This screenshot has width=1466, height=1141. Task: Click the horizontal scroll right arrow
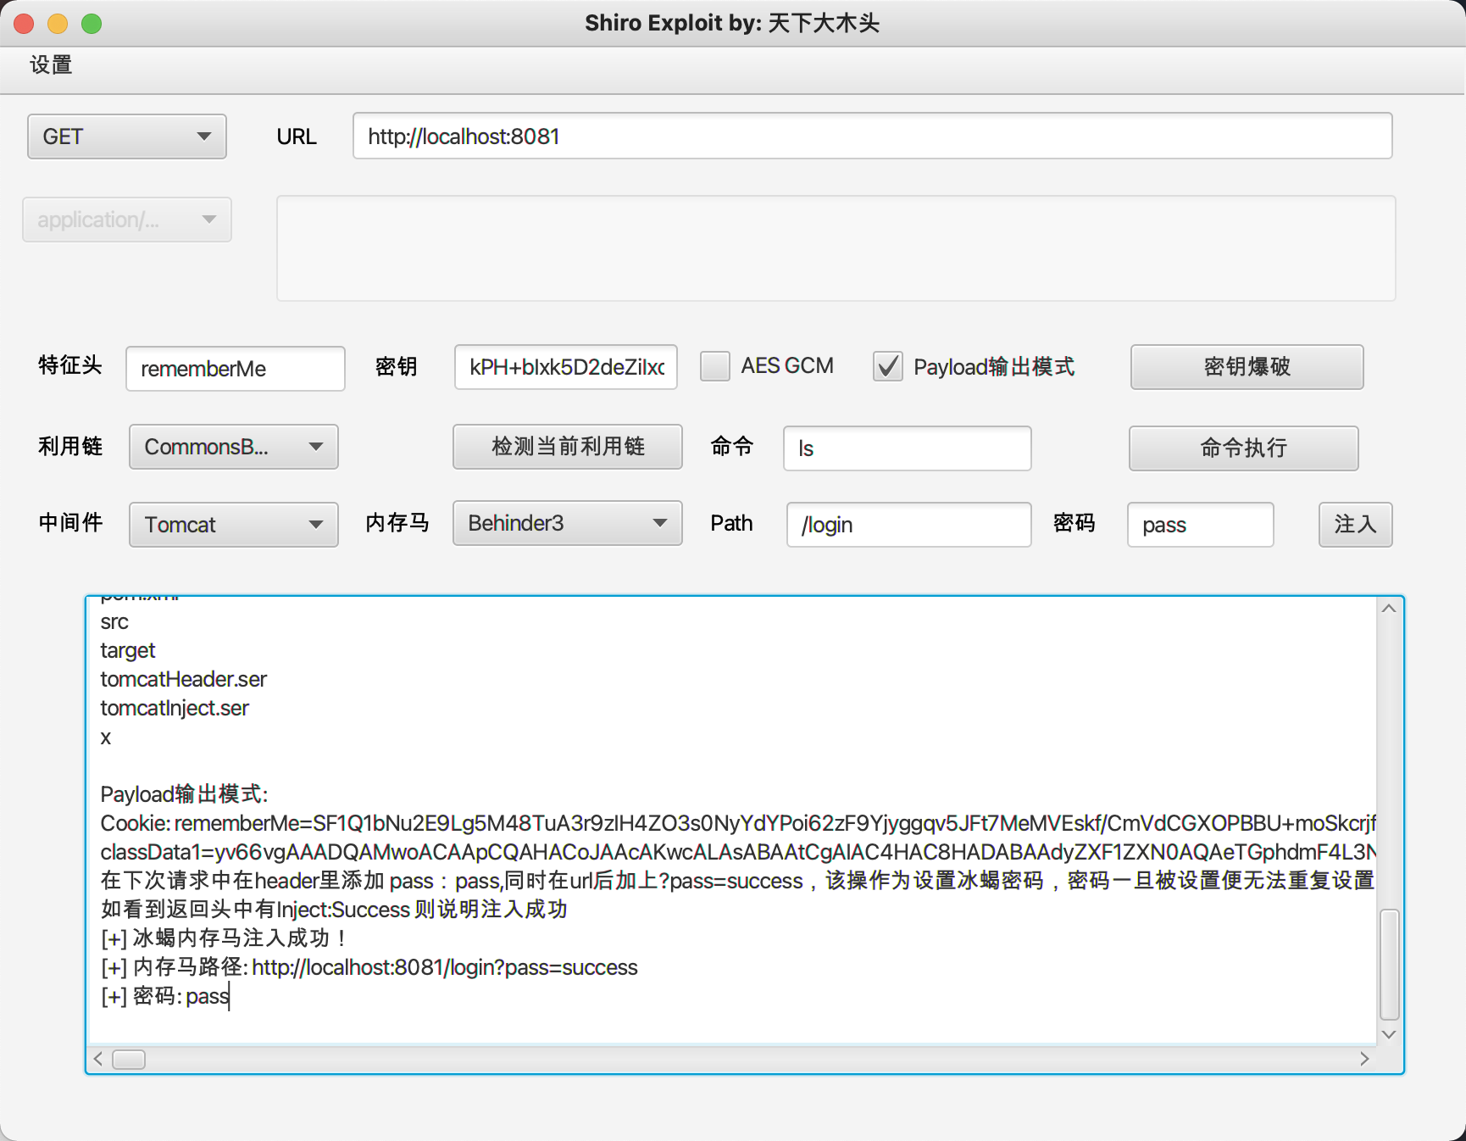click(1364, 1059)
